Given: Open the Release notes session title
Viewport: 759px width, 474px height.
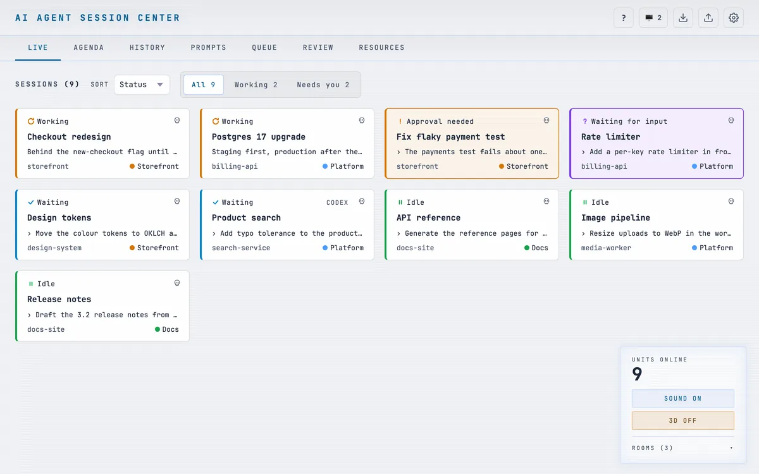Looking at the screenshot, I should point(59,299).
